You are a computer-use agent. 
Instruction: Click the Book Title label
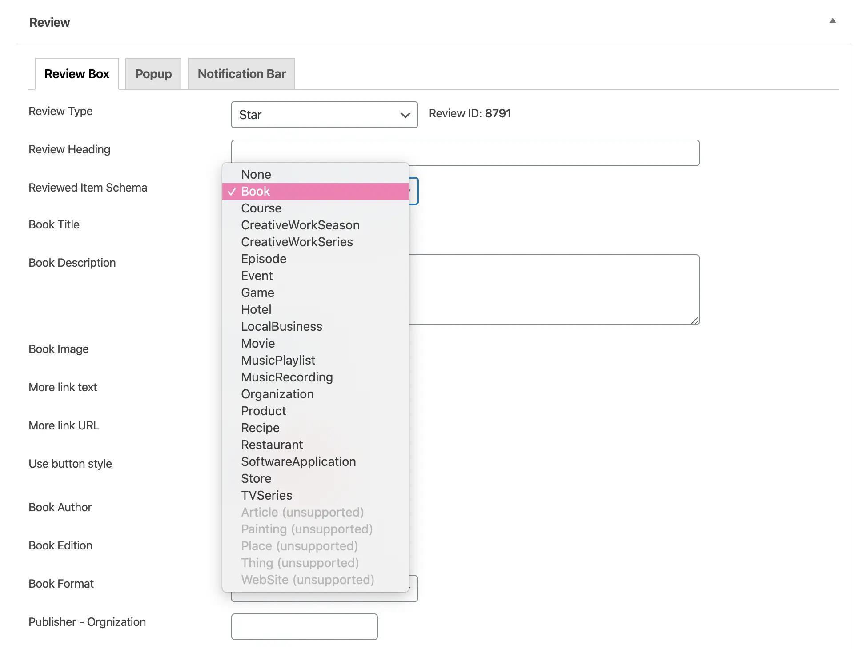(54, 224)
